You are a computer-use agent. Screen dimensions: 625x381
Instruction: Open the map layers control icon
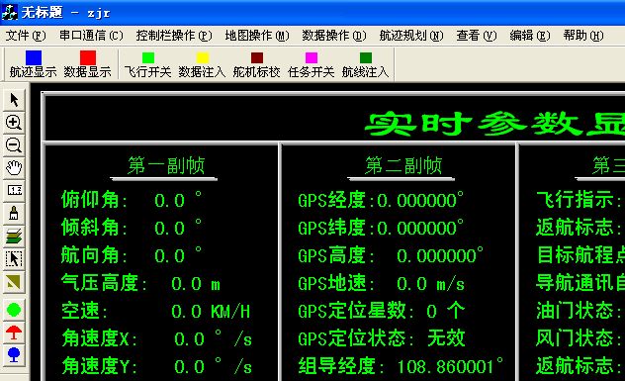pyautogui.click(x=14, y=237)
